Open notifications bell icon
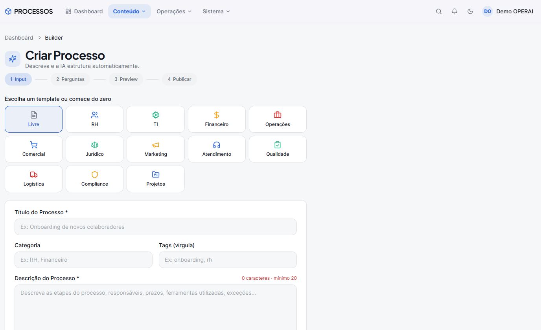 455,11
